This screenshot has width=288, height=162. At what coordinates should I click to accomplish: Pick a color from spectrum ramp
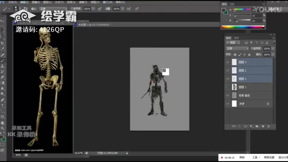coord(243,27)
